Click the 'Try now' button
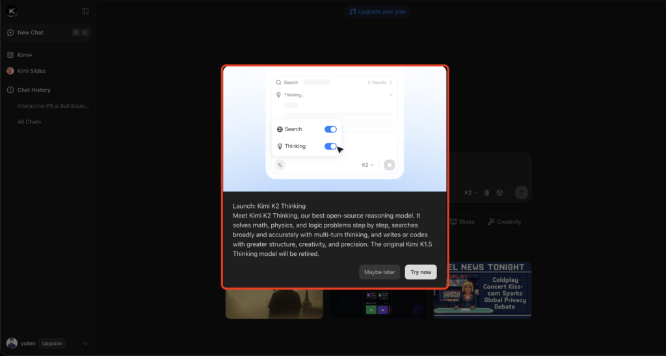This screenshot has width=666, height=356. 420,272
